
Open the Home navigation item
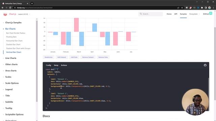tap(169, 14)
